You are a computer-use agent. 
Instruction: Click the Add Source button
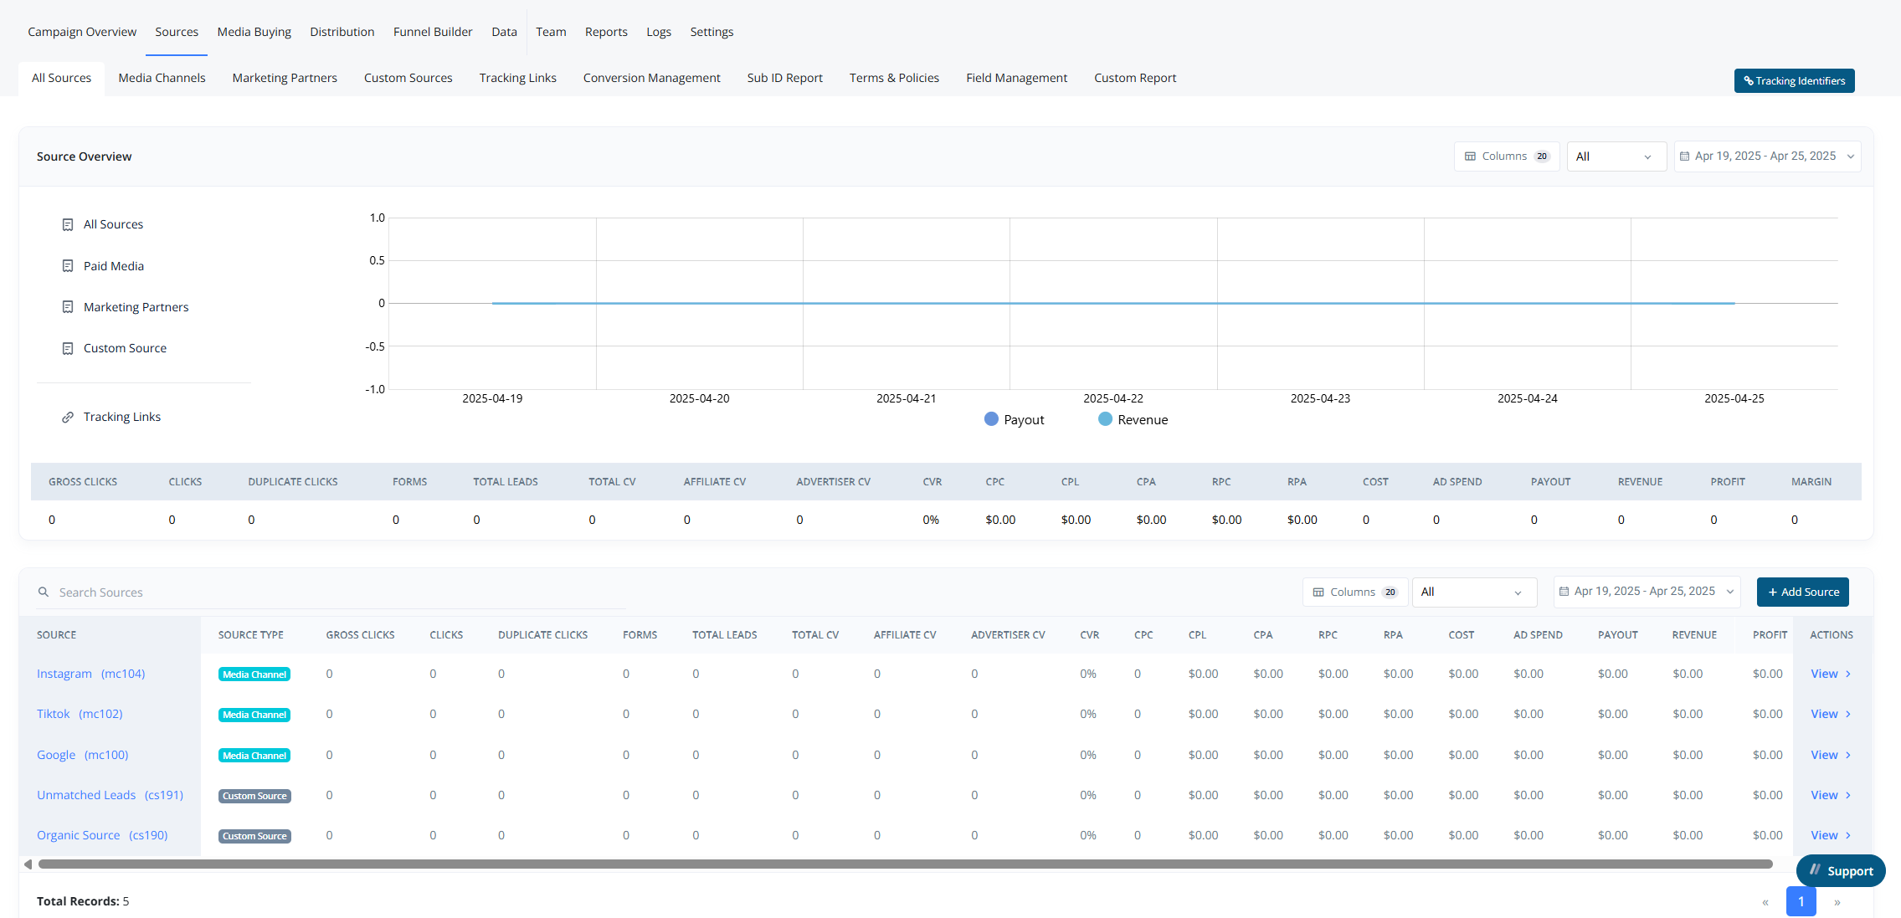[x=1802, y=592]
